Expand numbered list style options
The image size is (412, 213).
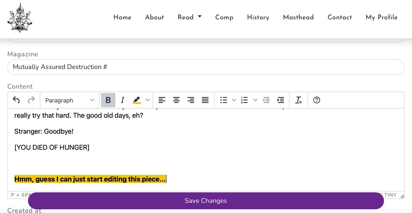point(255,100)
